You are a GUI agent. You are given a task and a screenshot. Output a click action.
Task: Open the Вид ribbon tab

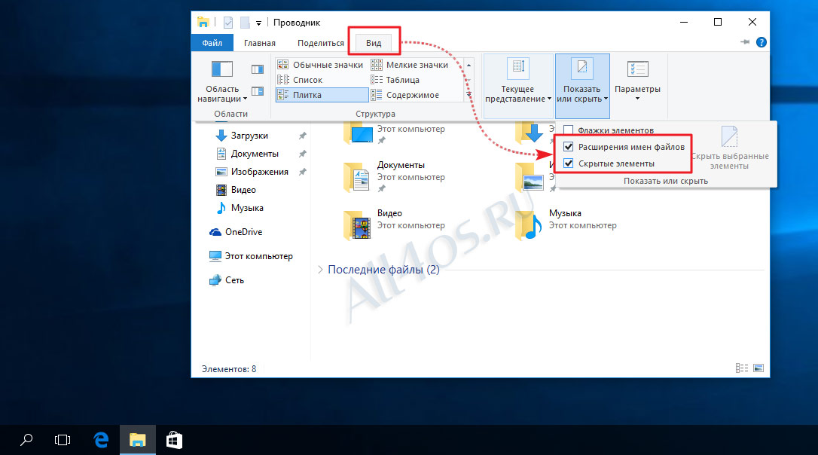click(374, 43)
